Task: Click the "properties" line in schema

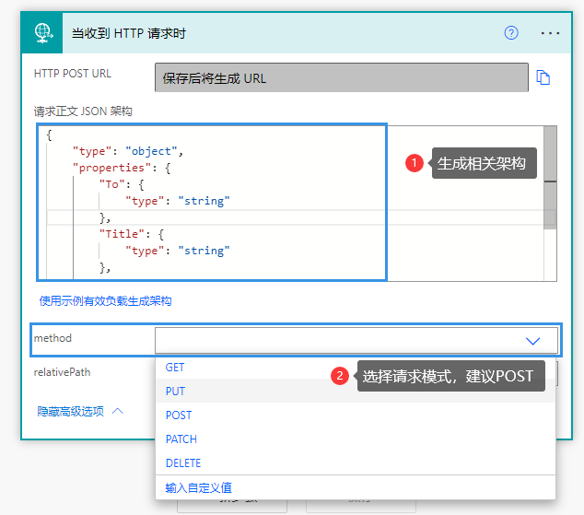Action: [122, 168]
